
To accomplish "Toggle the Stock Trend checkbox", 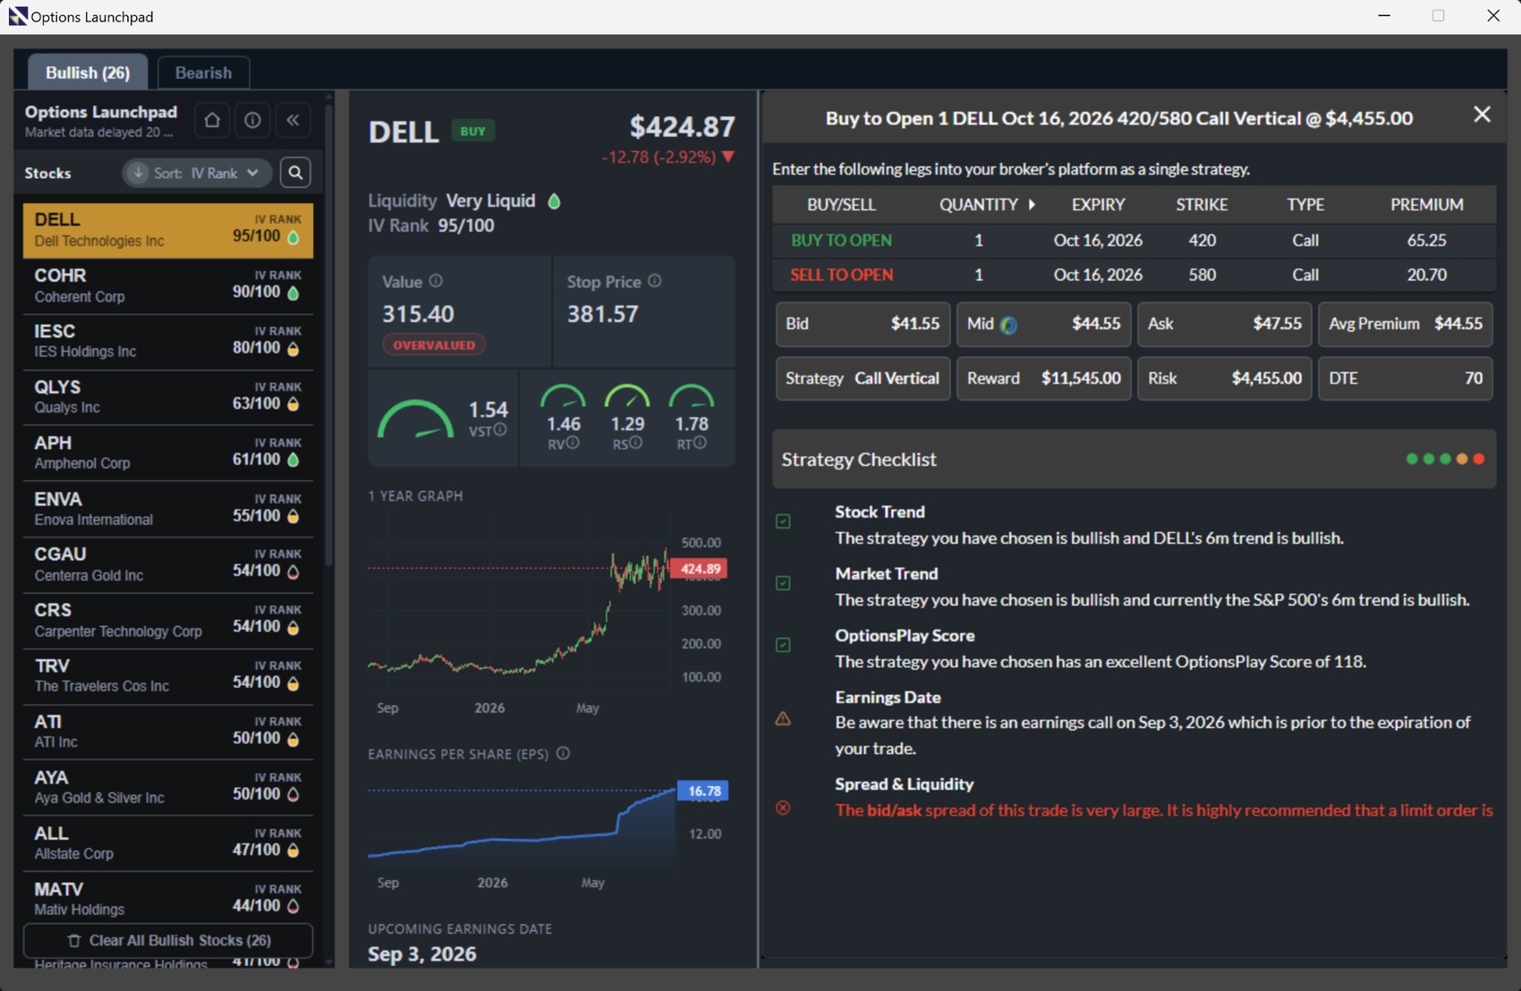I will click(x=783, y=521).
